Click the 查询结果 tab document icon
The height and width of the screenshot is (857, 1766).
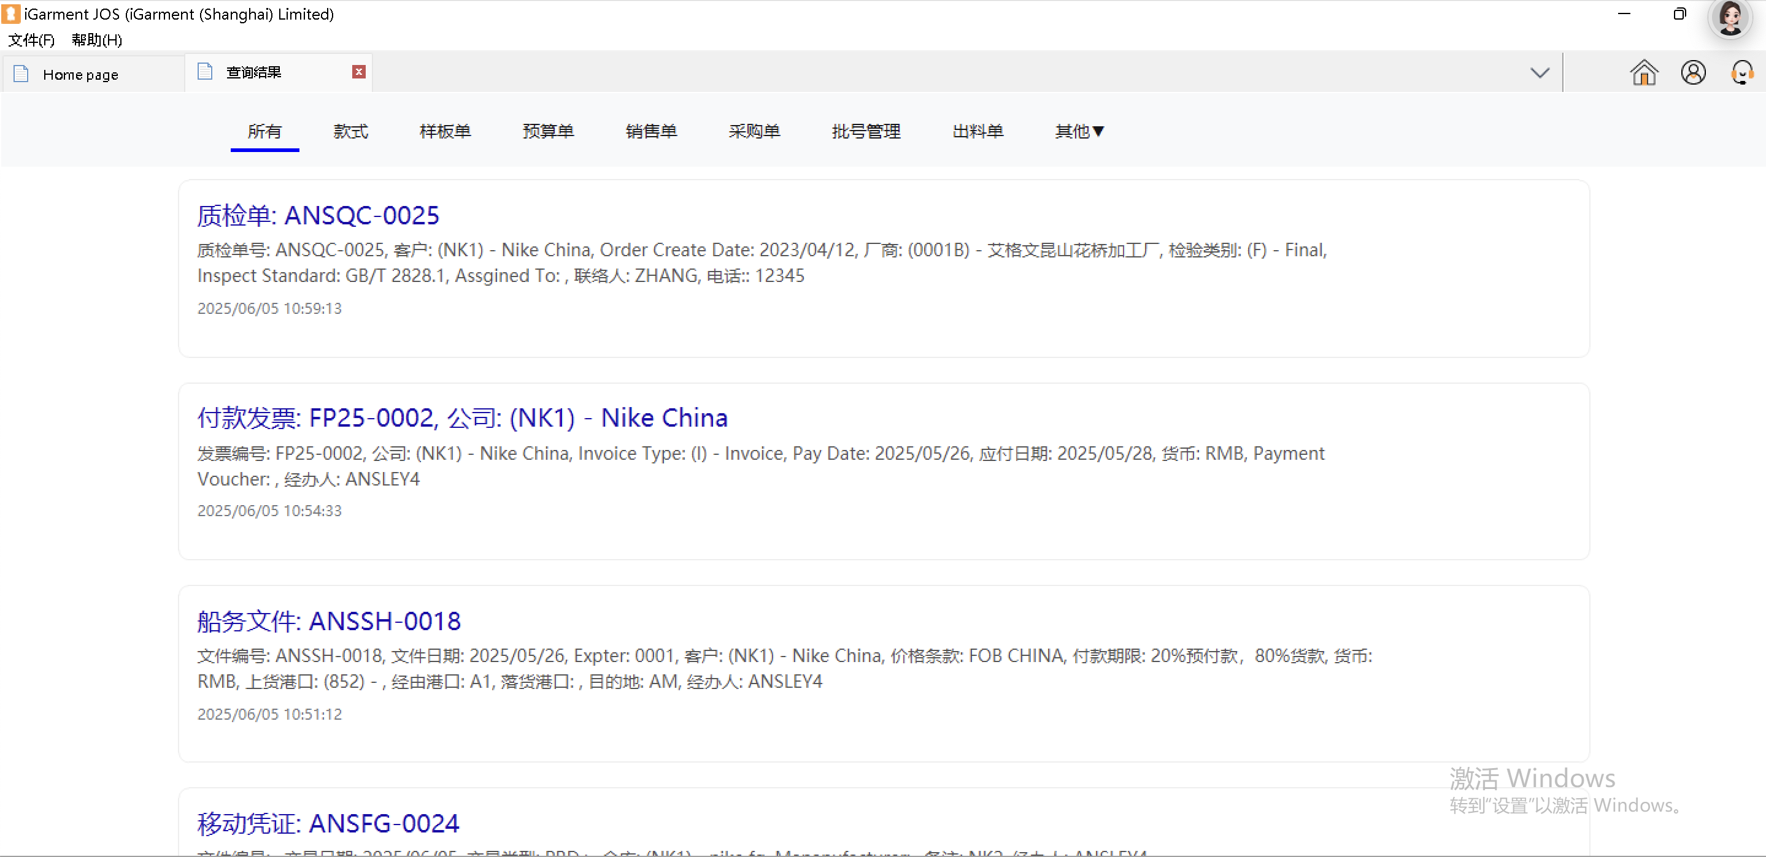click(204, 71)
